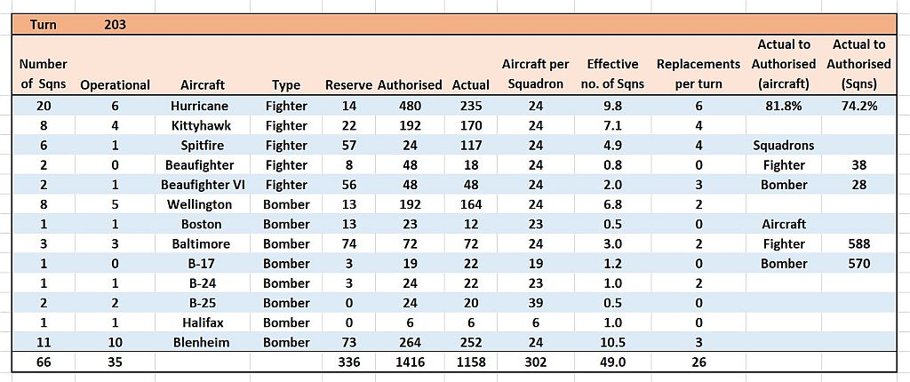Select the Wellington aircraft cell
Viewport: 910px width, 382px height.
(x=201, y=204)
